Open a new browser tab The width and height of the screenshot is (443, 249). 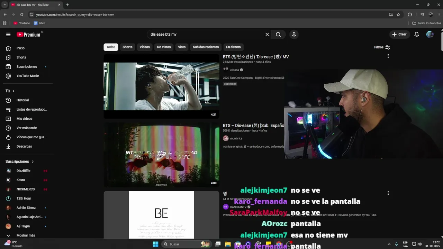[x=67, y=5]
